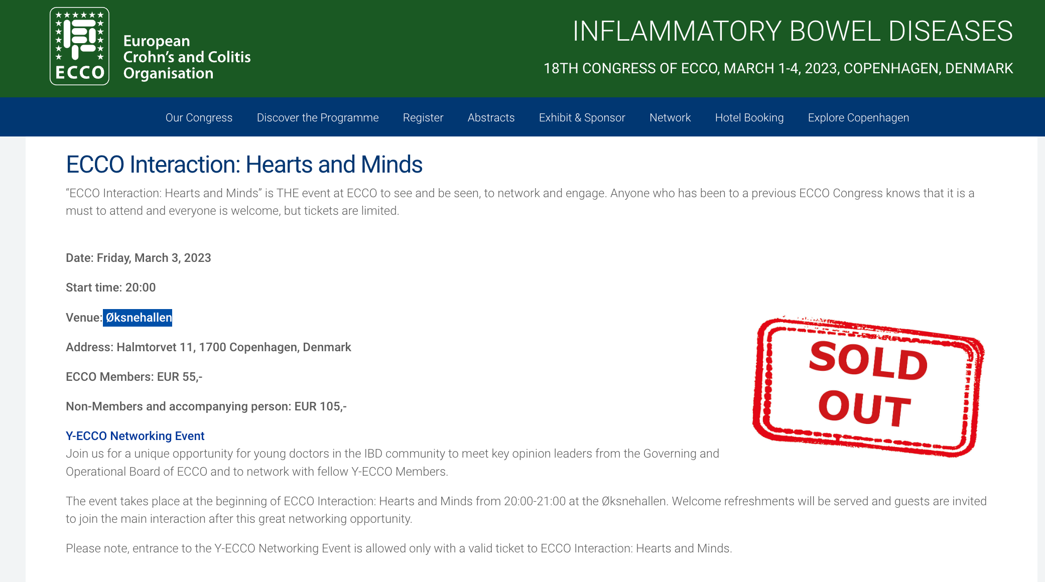
Task: Click European Crohn's and Colitis Organisation text
Action: click(187, 57)
